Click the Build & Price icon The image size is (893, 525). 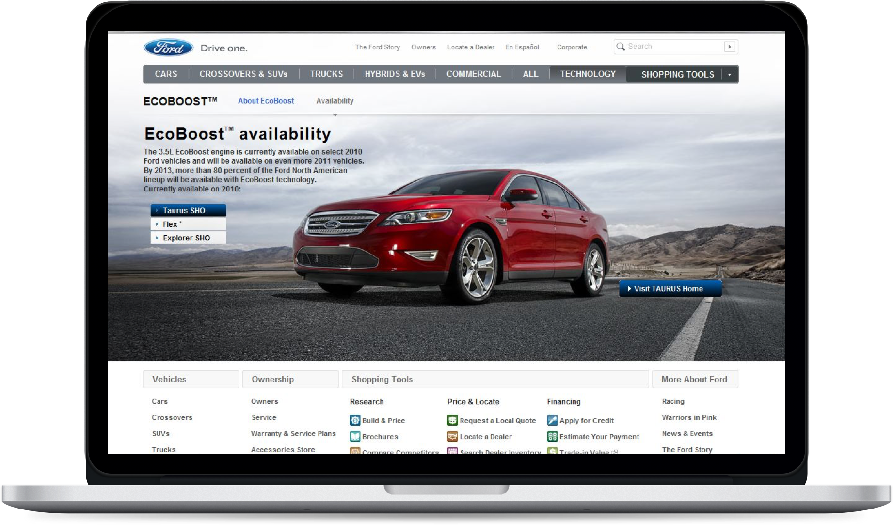(x=355, y=420)
